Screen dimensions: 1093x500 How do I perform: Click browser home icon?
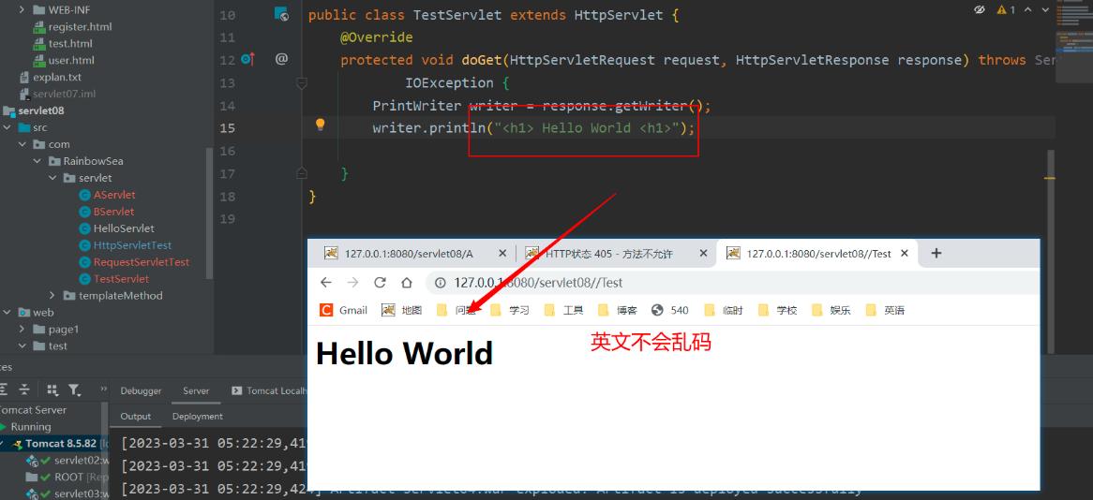tap(407, 282)
